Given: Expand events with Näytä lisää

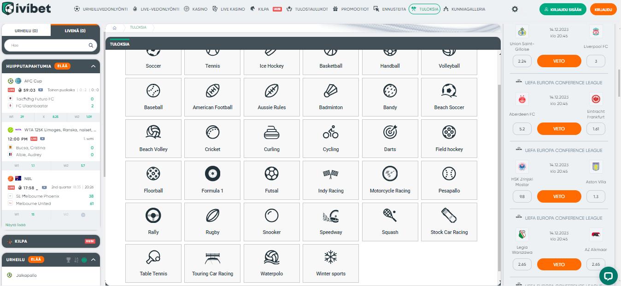Looking at the screenshot, I should point(15,225).
